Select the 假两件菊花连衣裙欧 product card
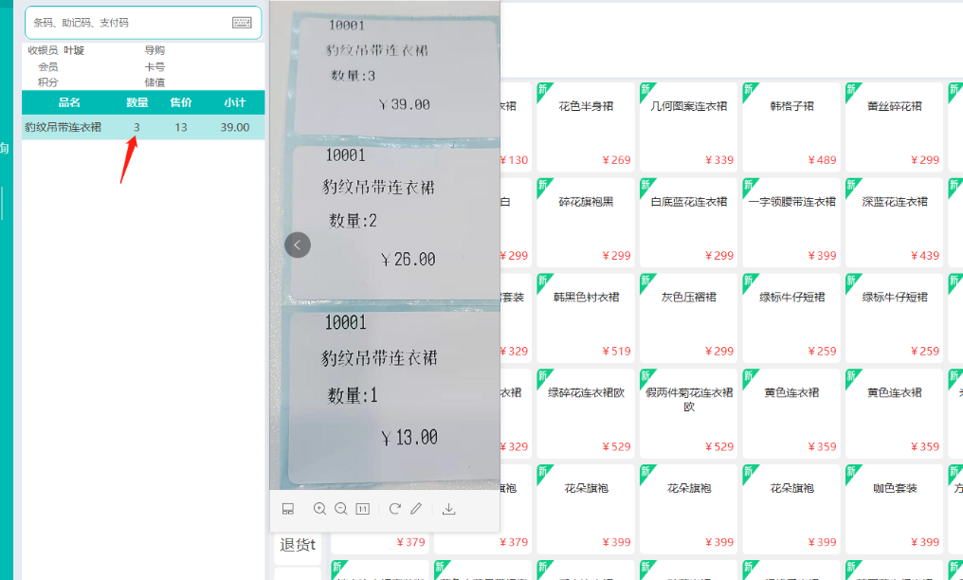The width and height of the screenshot is (963, 580). 688,414
